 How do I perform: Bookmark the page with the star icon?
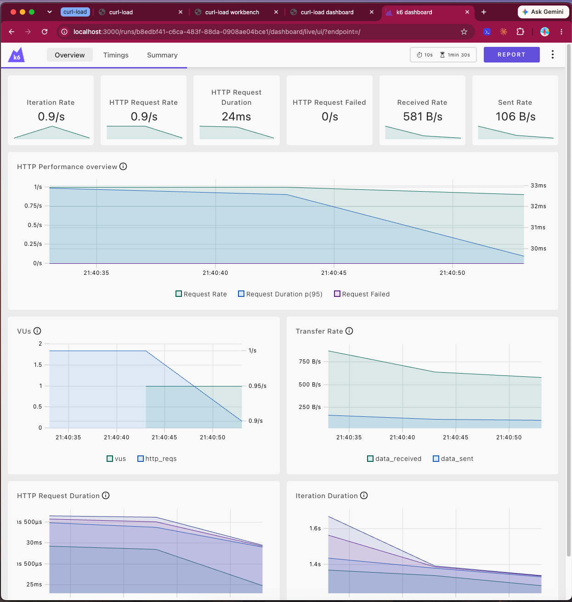(x=464, y=32)
